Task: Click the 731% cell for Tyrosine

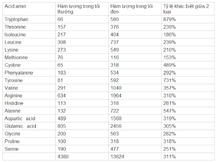Action: point(169,80)
